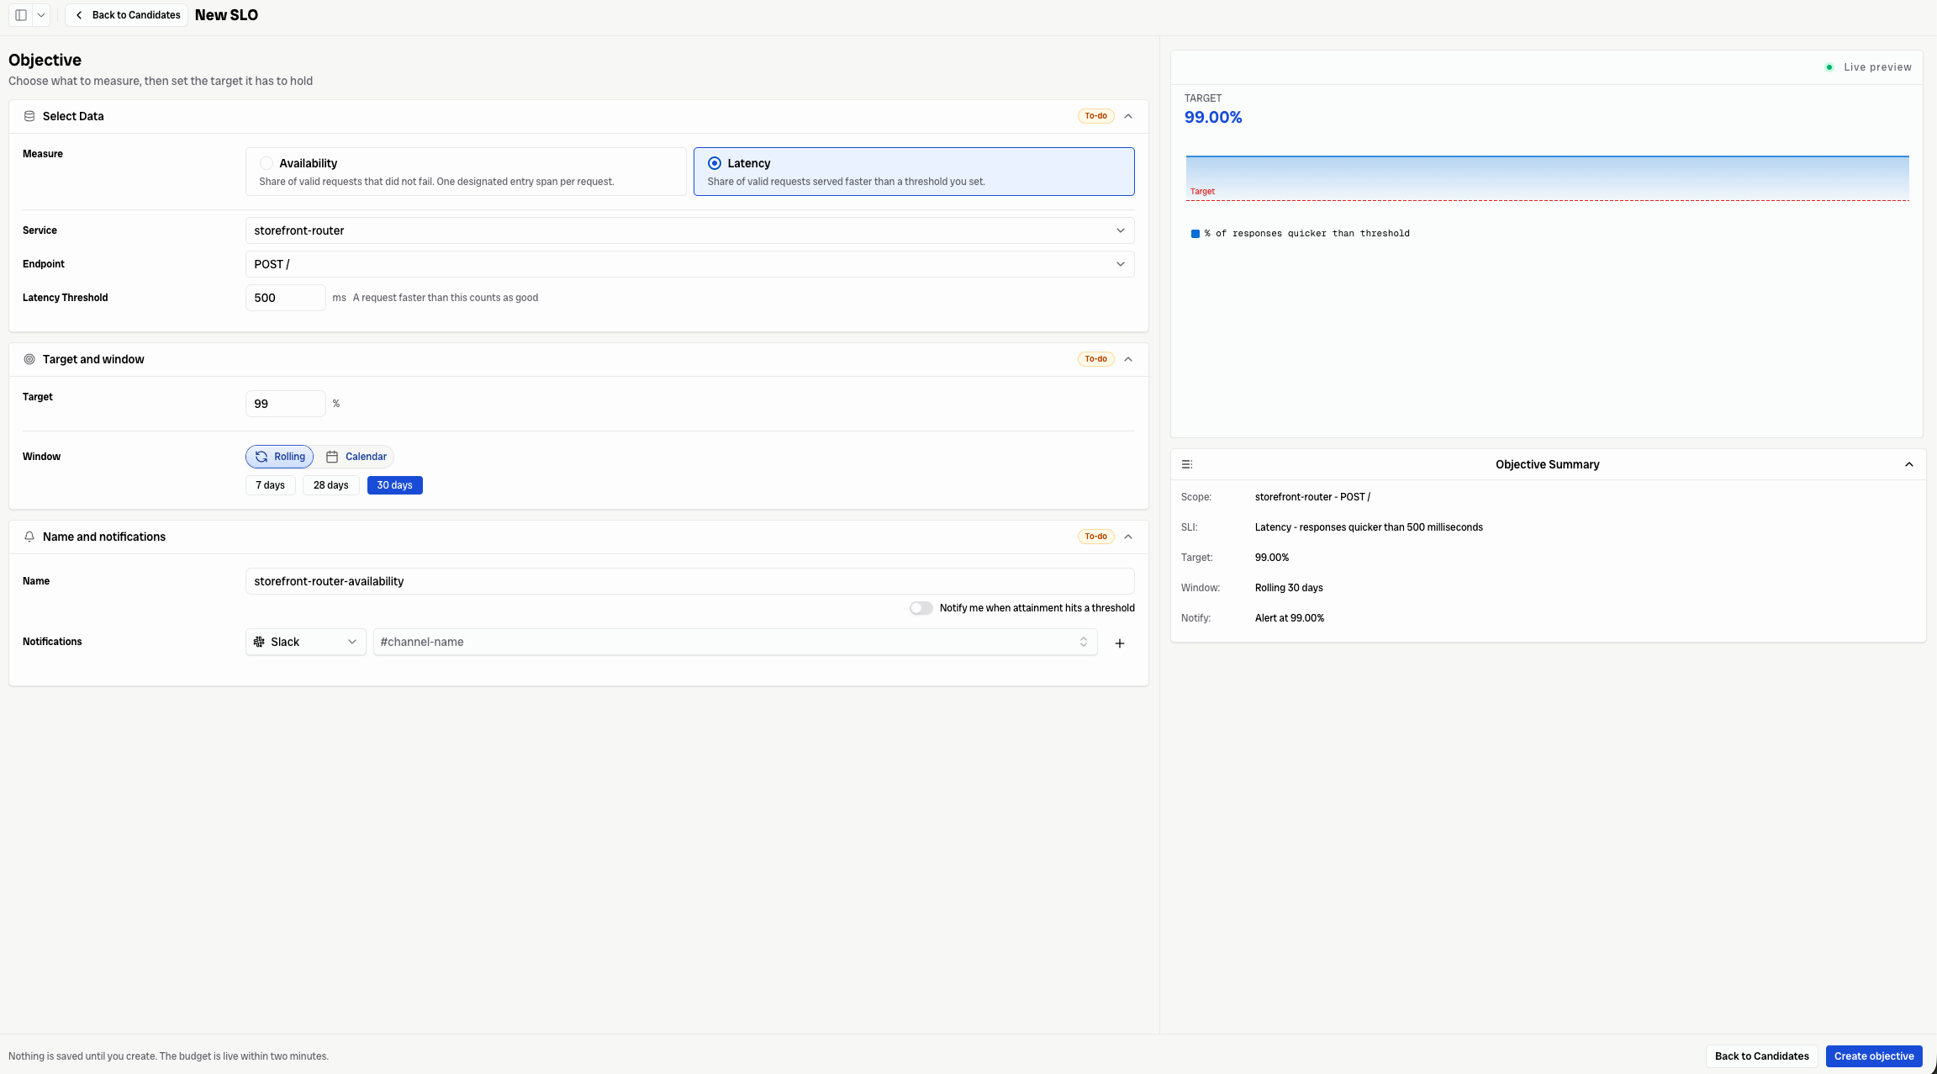Collapse the Target and window section

tap(1128, 359)
